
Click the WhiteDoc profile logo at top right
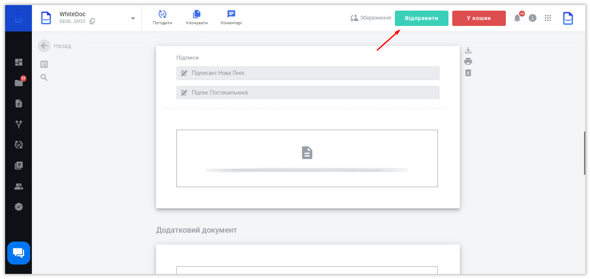click(x=568, y=18)
